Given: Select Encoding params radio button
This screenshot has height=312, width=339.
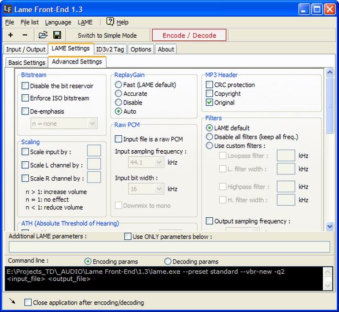Looking at the screenshot, I should click(x=88, y=261).
